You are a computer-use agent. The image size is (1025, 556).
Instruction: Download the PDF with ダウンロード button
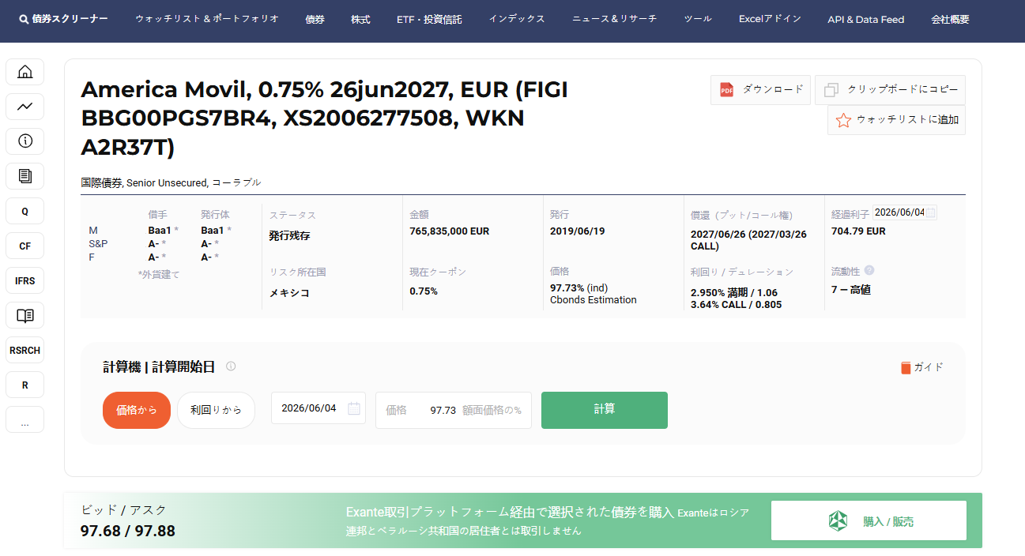[760, 90]
